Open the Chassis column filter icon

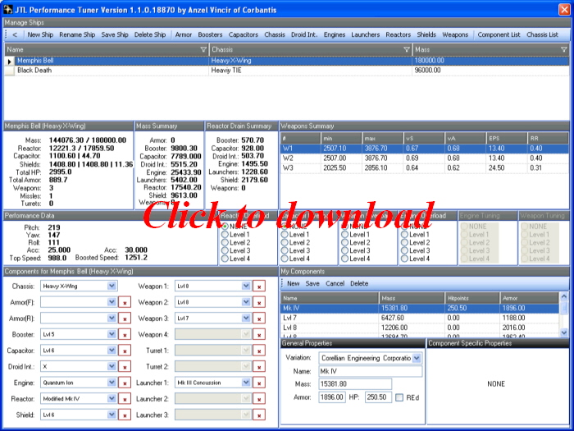point(407,49)
